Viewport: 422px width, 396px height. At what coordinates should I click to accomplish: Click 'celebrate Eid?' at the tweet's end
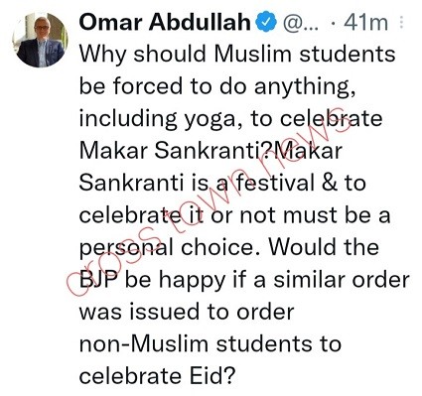[x=157, y=376]
